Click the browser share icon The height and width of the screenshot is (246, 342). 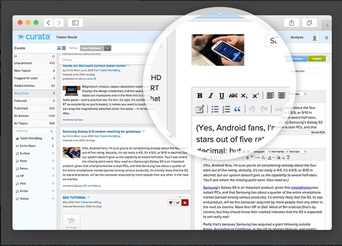click(292, 23)
